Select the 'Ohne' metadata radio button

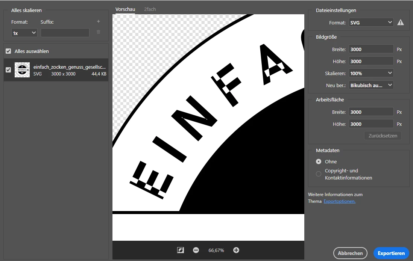pos(319,161)
